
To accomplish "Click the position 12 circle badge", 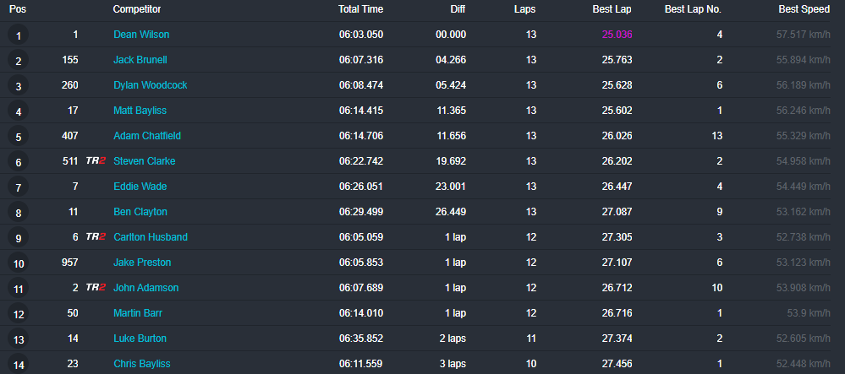I will pyautogui.click(x=18, y=314).
